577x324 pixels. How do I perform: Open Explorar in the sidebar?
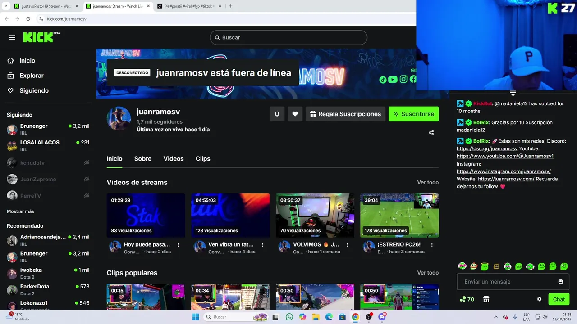point(32,76)
